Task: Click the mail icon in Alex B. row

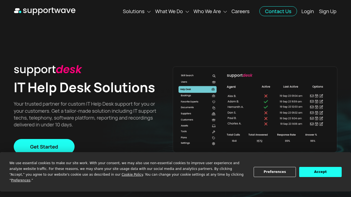Action: (x=312, y=96)
